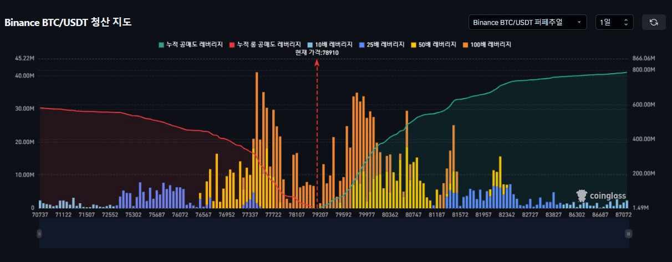This screenshot has height=262, width=672.
Task: Click the x-axis label 70737
Action: (40, 214)
